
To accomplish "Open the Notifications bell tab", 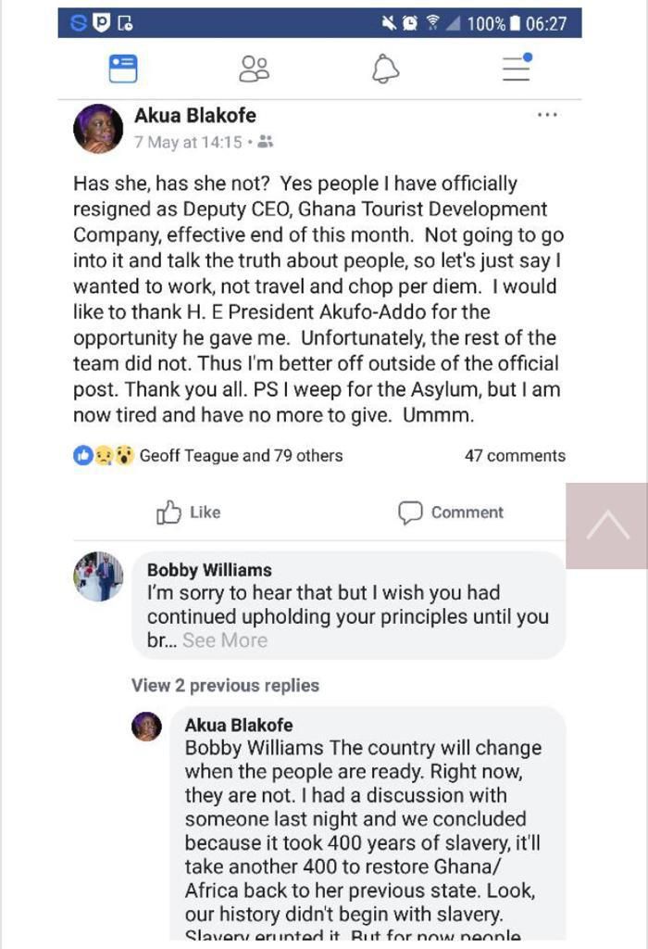I will point(385,69).
